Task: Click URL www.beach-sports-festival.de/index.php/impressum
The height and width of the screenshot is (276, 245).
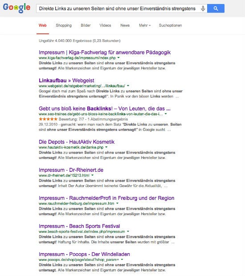Action: tap(82, 231)
